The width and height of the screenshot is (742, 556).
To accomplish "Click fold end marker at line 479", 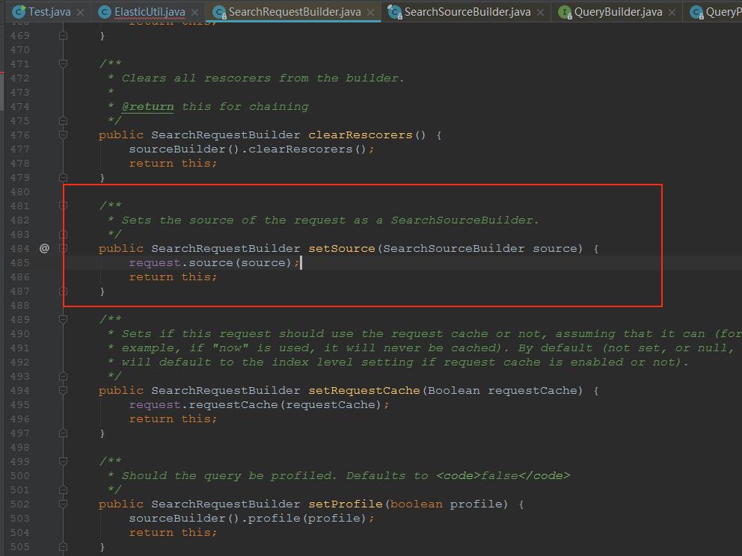I will (x=63, y=178).
